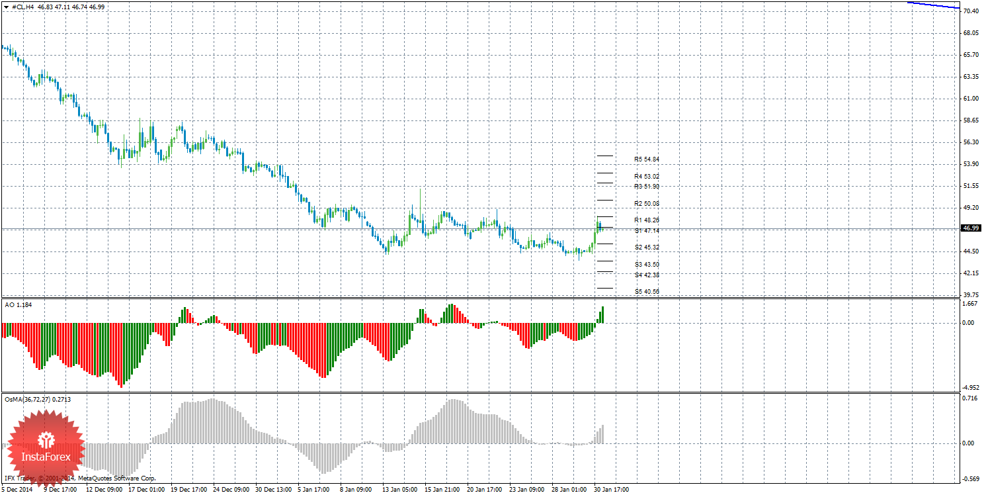Viewport: 986px width, 495px height.
Task: Click the 8 Jan 09:00 time label
Action: (x=357, y=490)
